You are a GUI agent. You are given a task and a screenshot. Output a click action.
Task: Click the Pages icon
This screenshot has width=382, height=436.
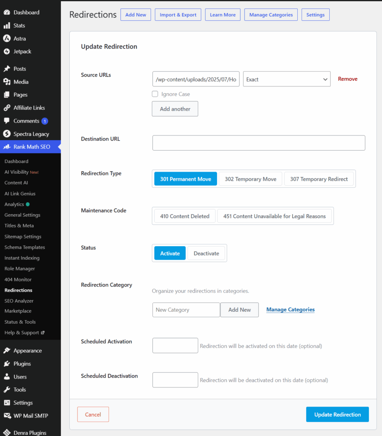pyautogui.click(x=7, y=95)
